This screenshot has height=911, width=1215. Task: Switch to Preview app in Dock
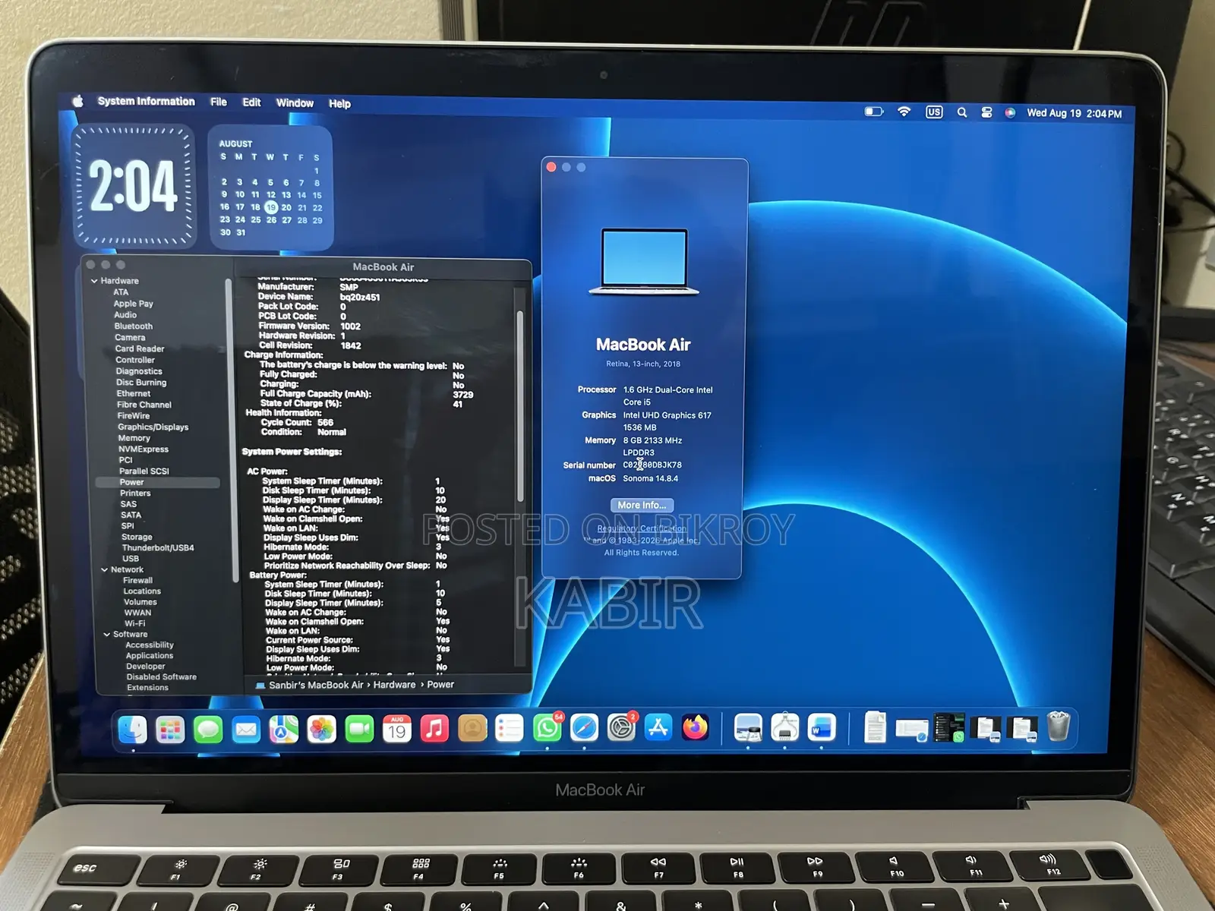[748, 727]
